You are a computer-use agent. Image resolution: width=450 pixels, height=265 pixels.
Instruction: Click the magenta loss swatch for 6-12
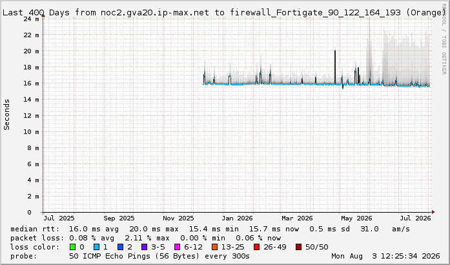178,247
